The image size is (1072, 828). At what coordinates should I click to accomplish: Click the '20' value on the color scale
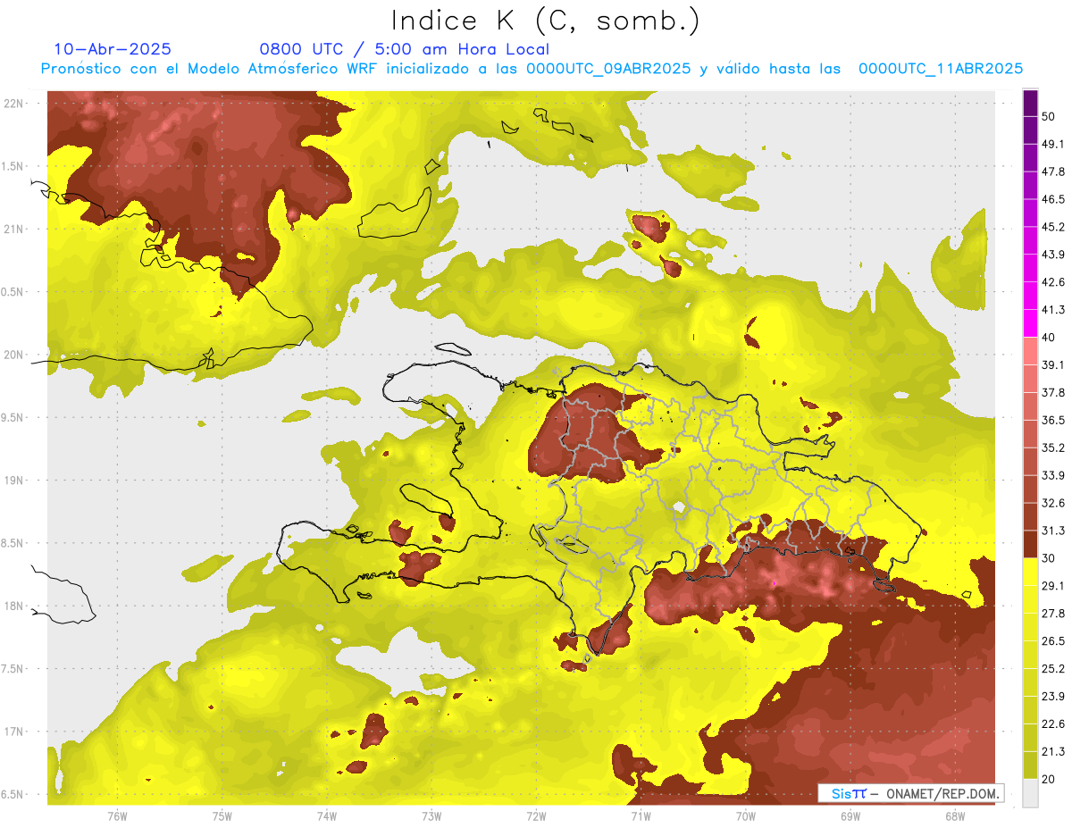[x=1050, y=779]
